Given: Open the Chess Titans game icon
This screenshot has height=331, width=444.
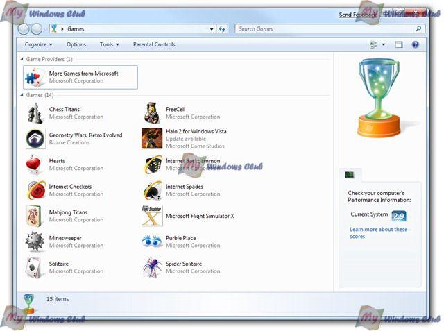Looking at the screenshot, I should tap(35, 113).
